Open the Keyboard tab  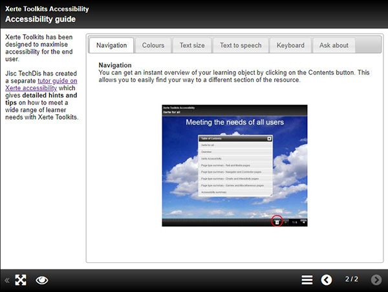click(290, 45)
